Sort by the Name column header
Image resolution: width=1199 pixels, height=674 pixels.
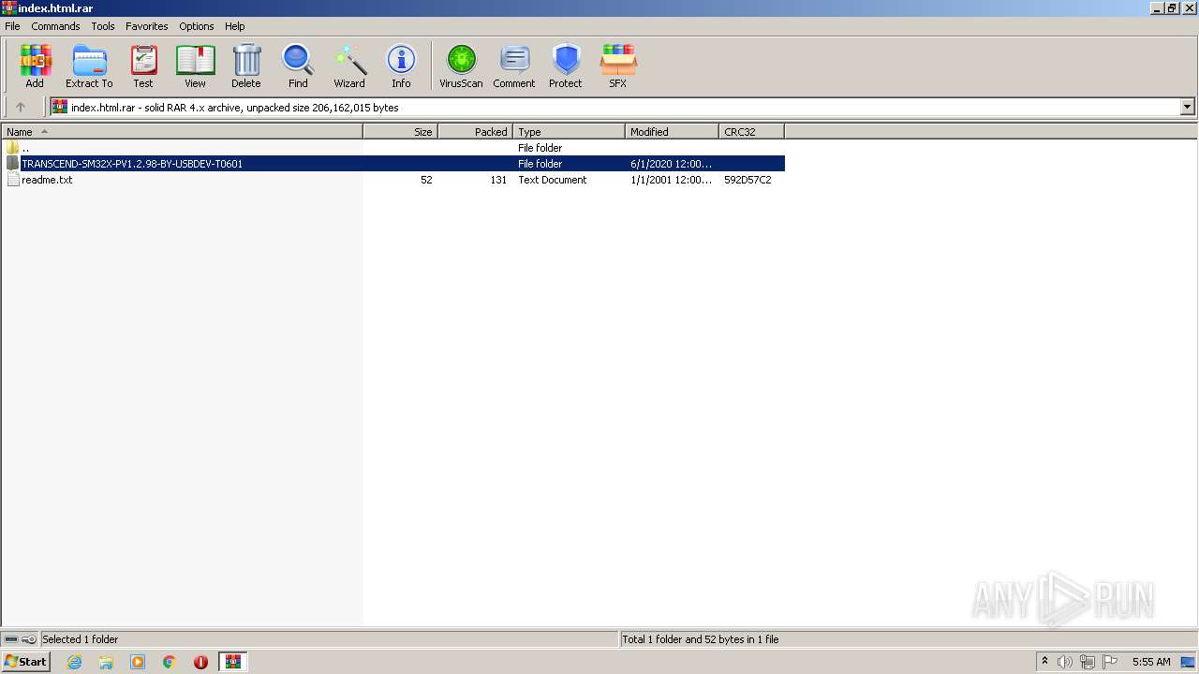point(182,132)
